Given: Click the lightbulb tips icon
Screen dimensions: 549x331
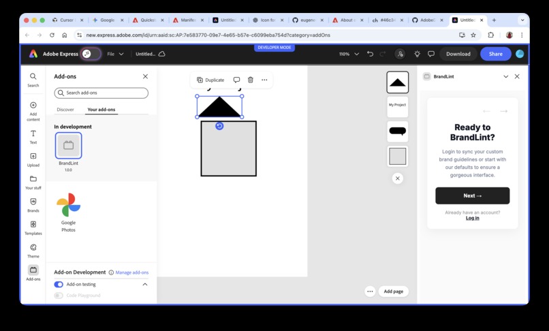Looking at the screenshot, I should pyautogui.click(x=417, y=54).
